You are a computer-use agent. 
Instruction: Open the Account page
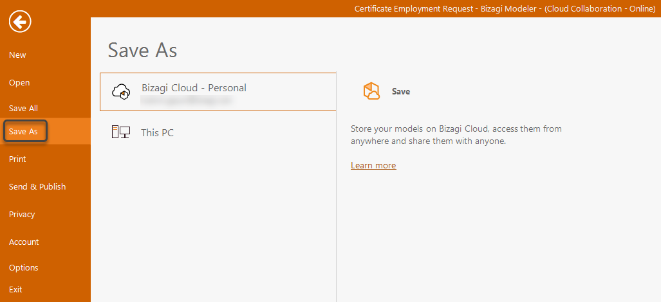coord(24,242)
